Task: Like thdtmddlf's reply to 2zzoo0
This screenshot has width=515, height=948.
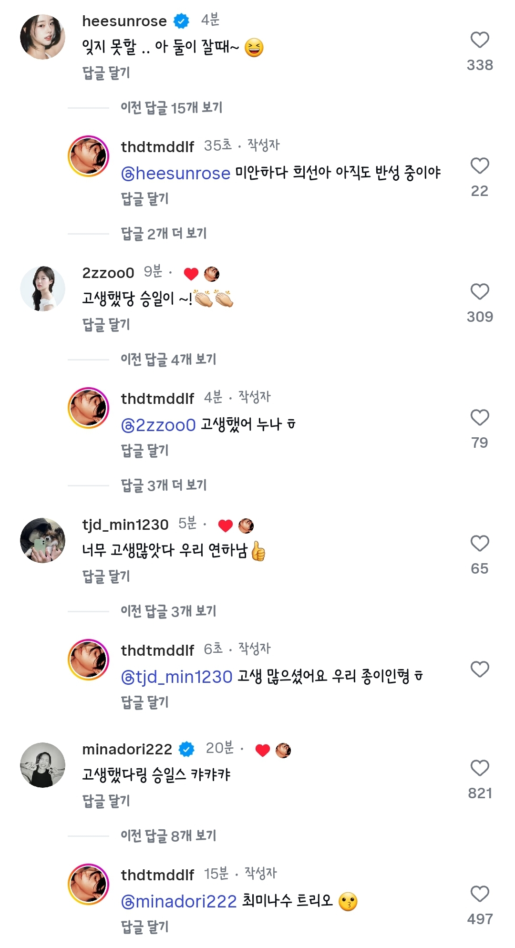Action: click(480, 418)
